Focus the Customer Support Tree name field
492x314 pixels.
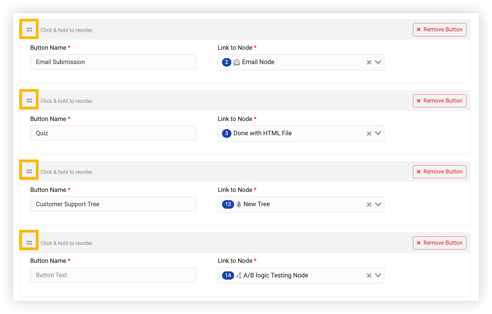[113, 204]
